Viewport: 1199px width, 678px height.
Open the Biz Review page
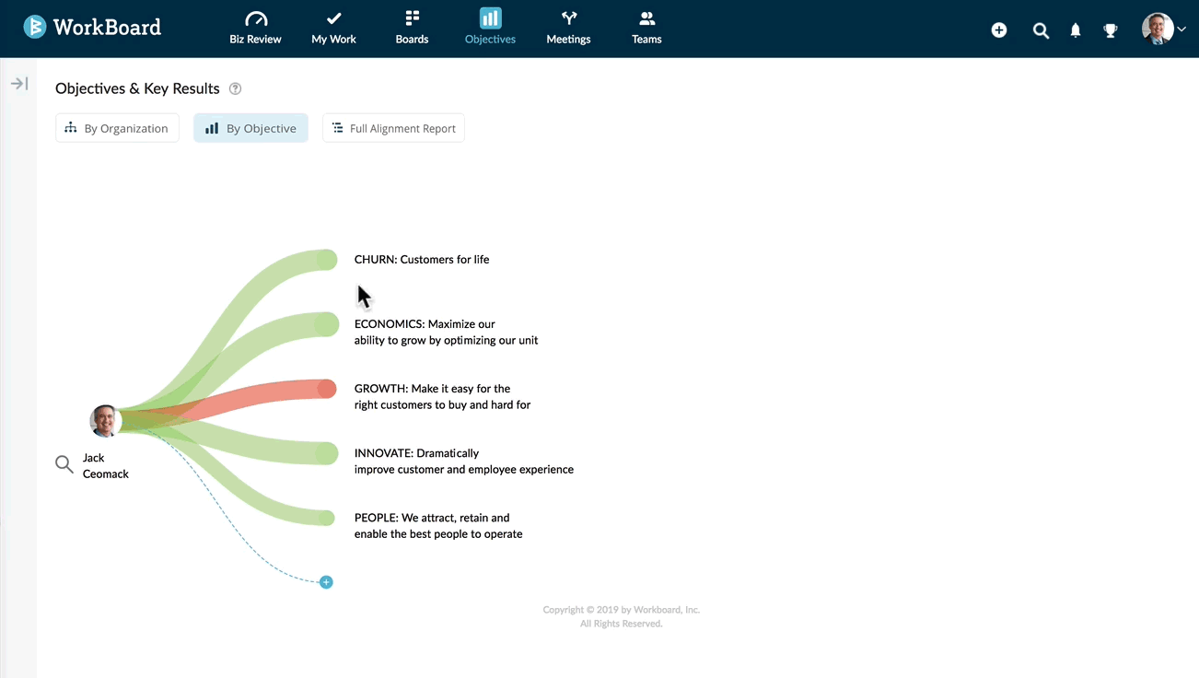[x=255, y=29]
